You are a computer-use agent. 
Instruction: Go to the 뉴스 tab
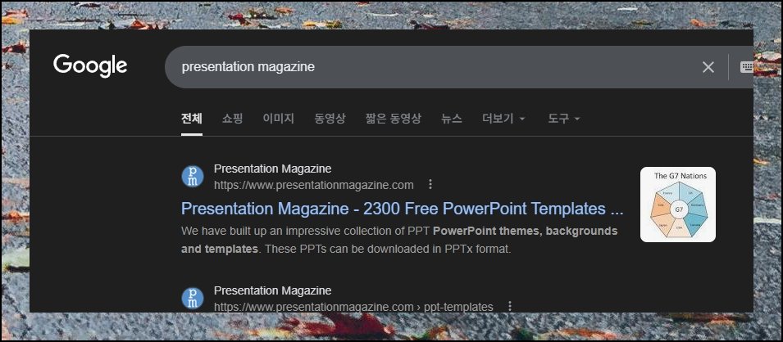click(452, 119)
